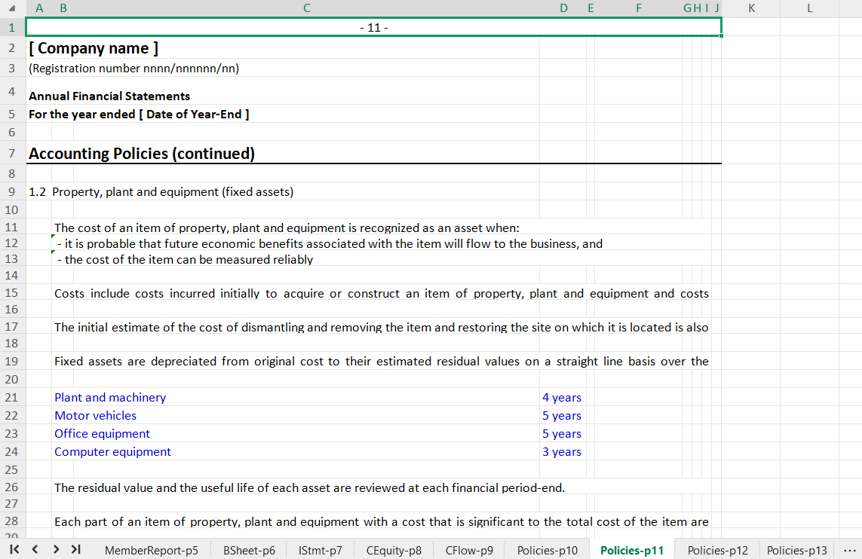Switch to the Policies-p10 tab
862x559 pixels.
(x=548, y=550)
